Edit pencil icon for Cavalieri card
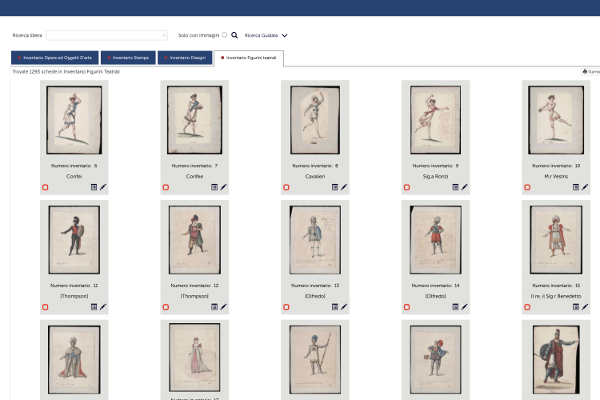 coord(344,187)
